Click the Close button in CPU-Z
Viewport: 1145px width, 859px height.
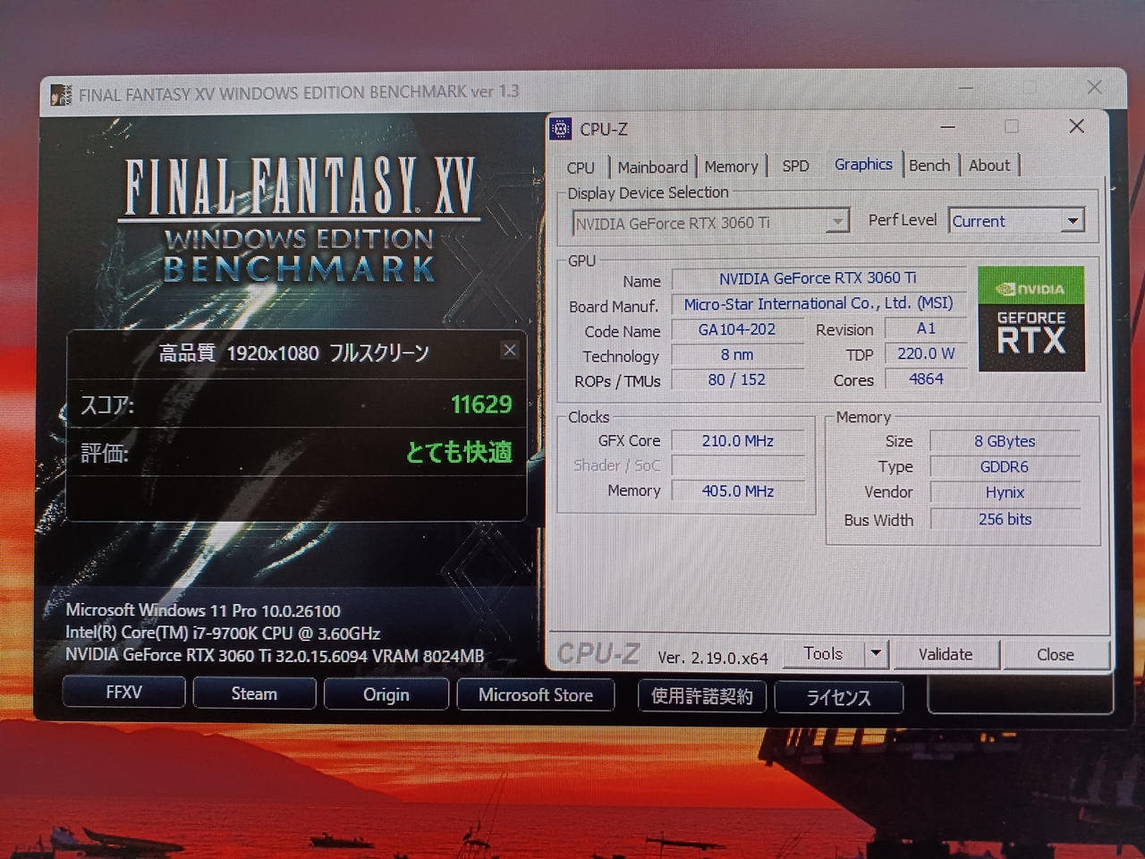click(x=1056, y=655)
